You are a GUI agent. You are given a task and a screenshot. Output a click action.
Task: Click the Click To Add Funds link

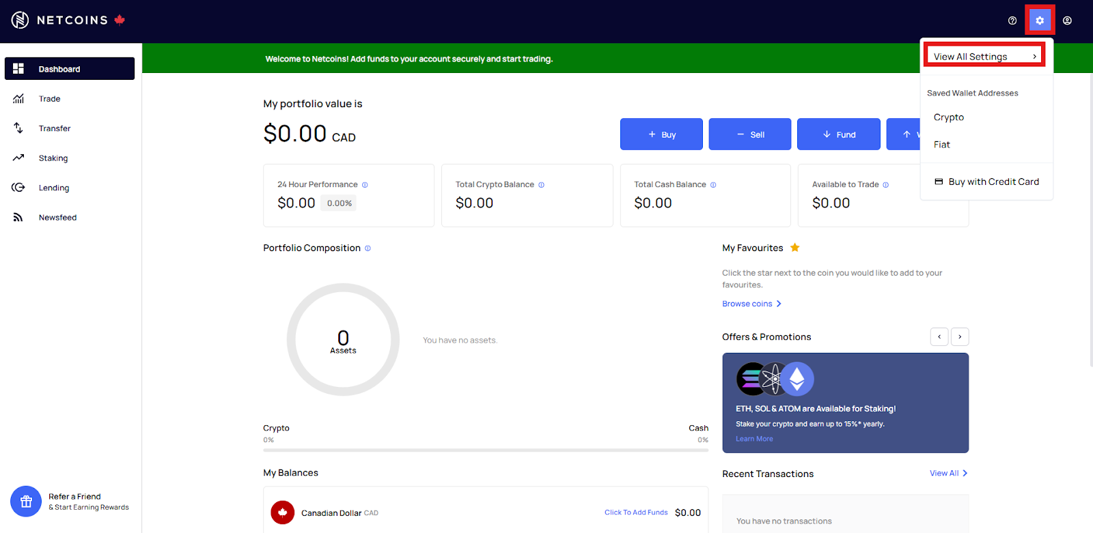pos(636,513)
